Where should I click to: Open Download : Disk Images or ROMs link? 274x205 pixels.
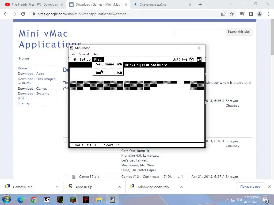pyautogui.click(x=36, y=81)
